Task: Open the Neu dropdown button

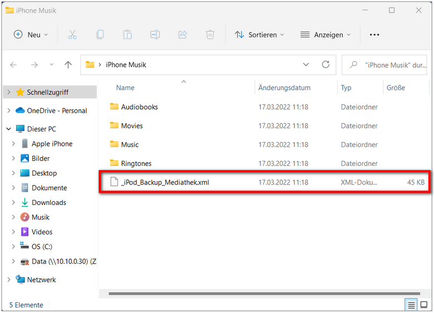Action: (31, 35)
